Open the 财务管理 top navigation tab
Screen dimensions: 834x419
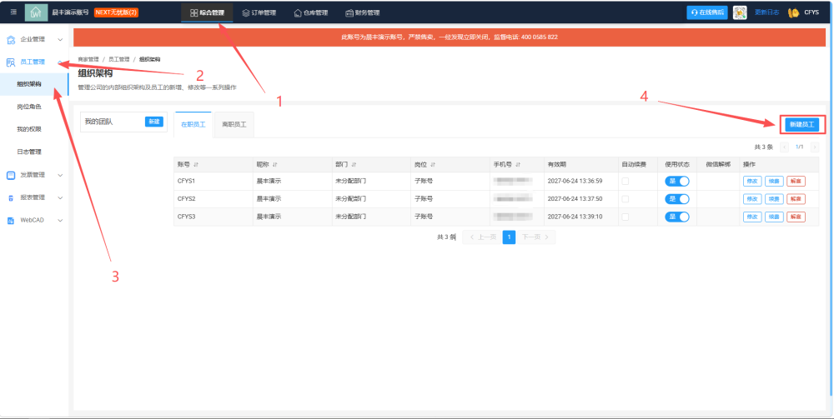pyautogui.click(x=362, y=12)
